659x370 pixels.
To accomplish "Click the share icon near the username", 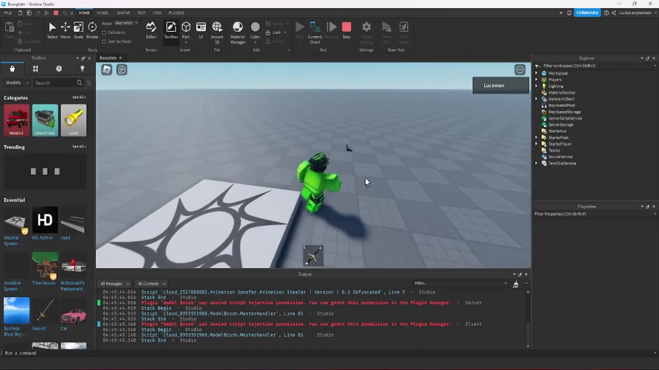I will tap(614, 13).
